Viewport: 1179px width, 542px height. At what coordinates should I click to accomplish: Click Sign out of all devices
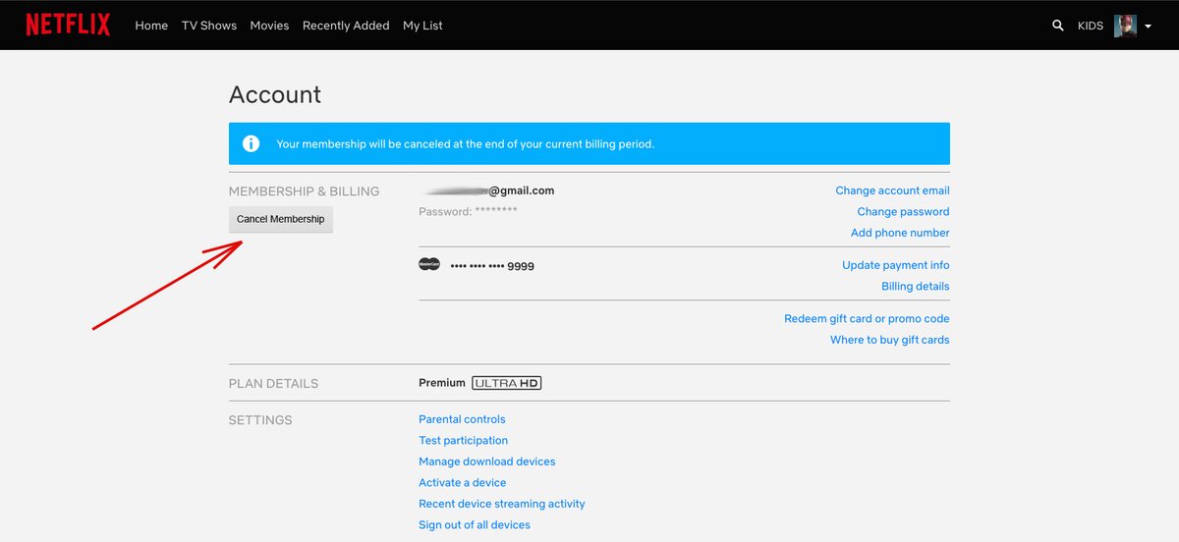[475, 525]
